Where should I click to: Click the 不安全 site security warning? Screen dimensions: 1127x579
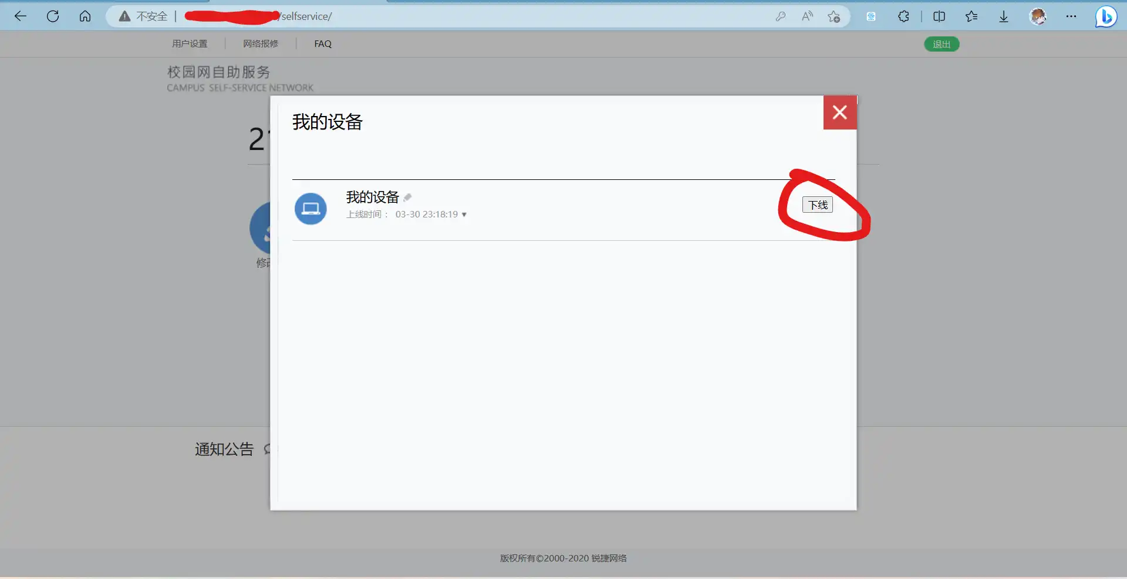144,16
